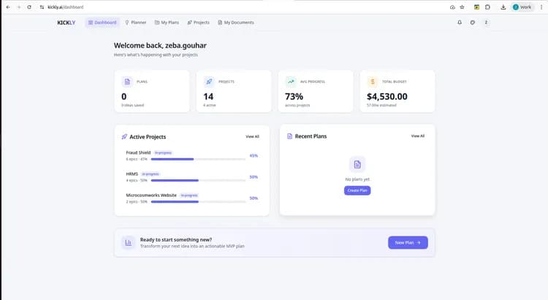Open the Dashboard tab

point(102,23)
